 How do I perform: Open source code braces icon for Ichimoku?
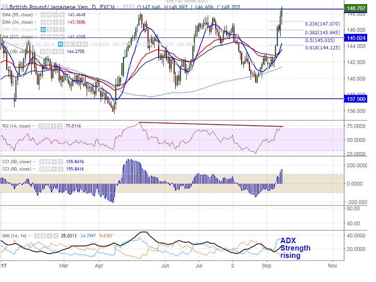click(x=73, y=44)
